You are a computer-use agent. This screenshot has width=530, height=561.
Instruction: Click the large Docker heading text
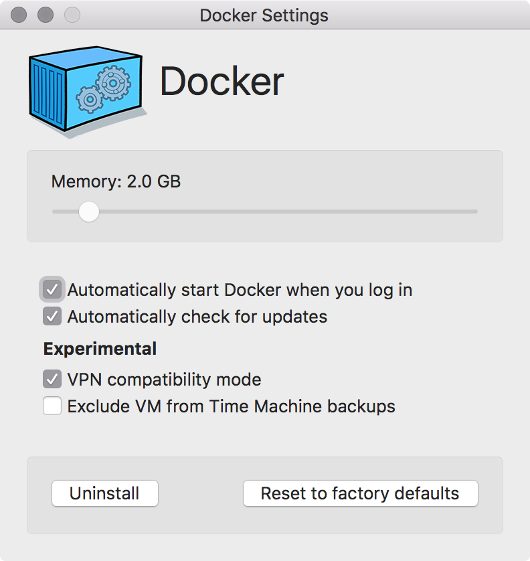[x=222, y=82]
